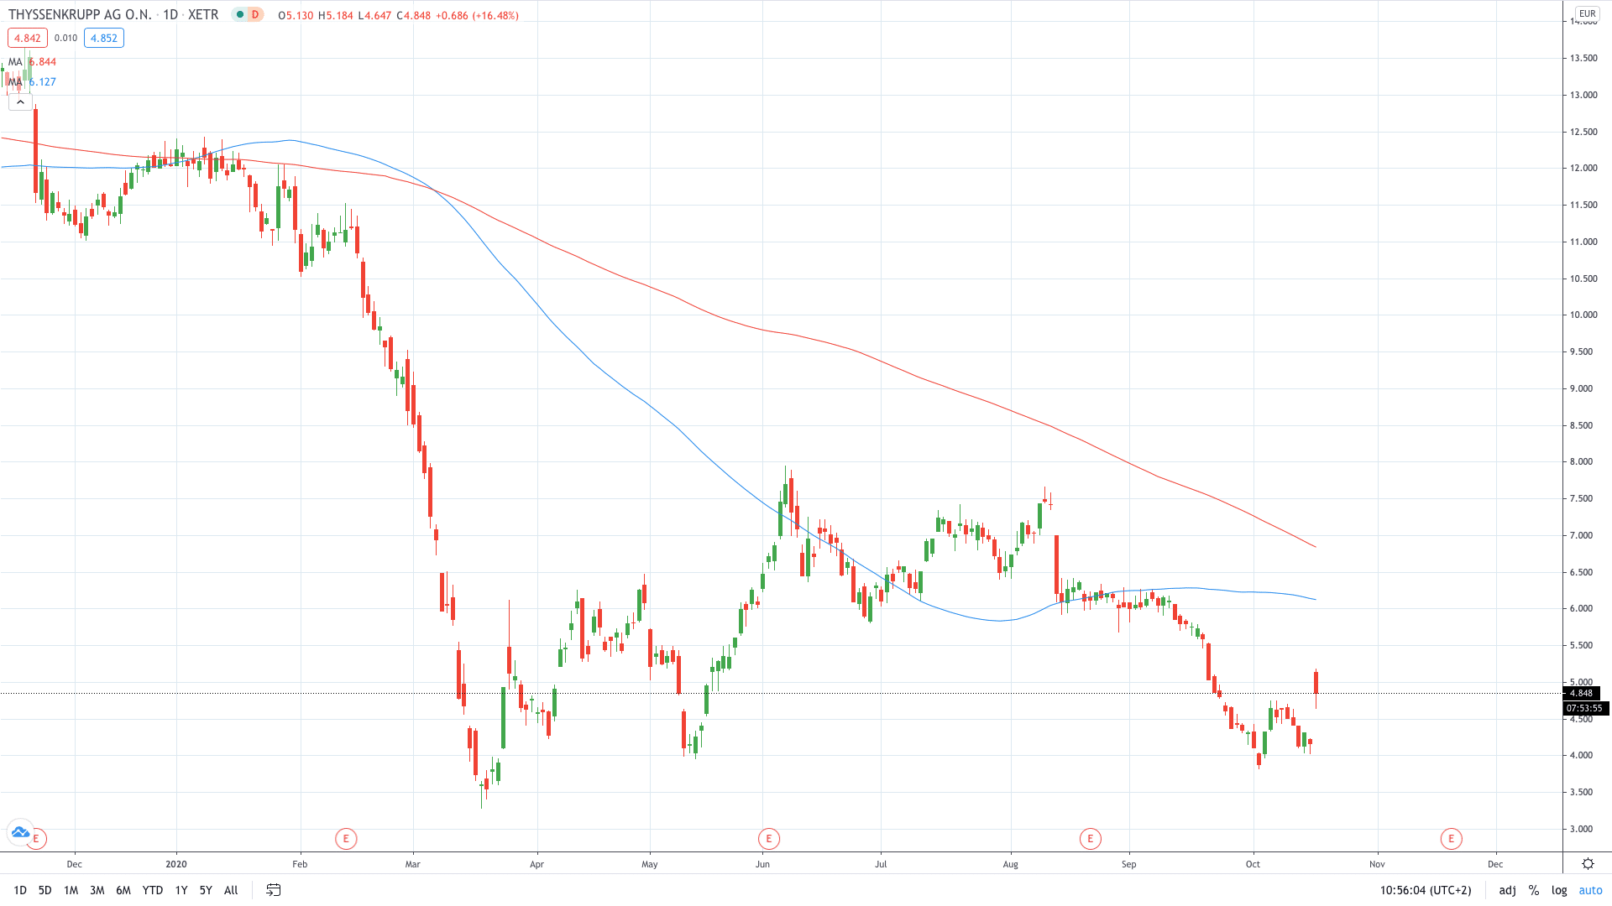Open the go-to-date calendar icon

click(273, 890)
